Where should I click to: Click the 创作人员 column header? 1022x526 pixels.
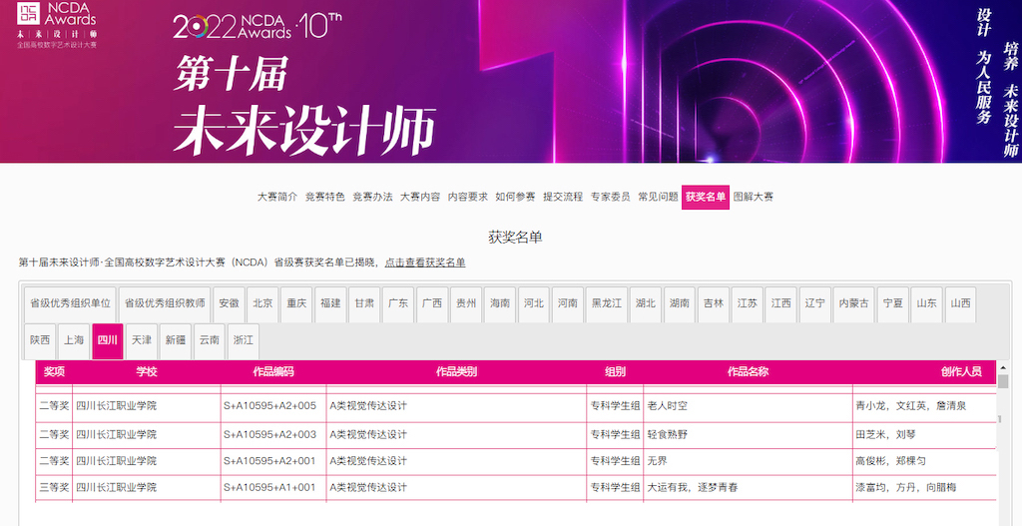961,372
